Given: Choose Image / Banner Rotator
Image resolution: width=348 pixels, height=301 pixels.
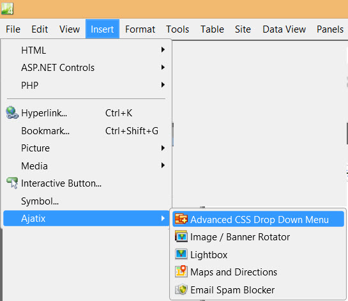Looking at the screenshot, I should point(259,237).
